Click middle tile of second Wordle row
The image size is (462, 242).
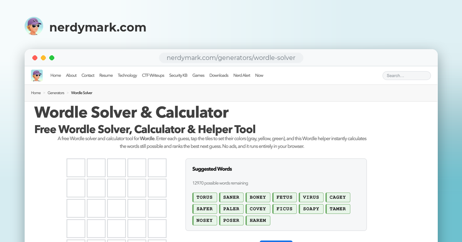coord(117,188)
